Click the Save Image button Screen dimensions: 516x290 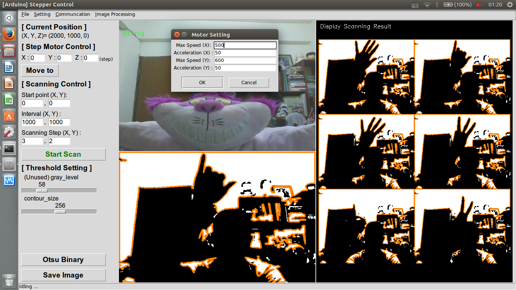[63, 275]
